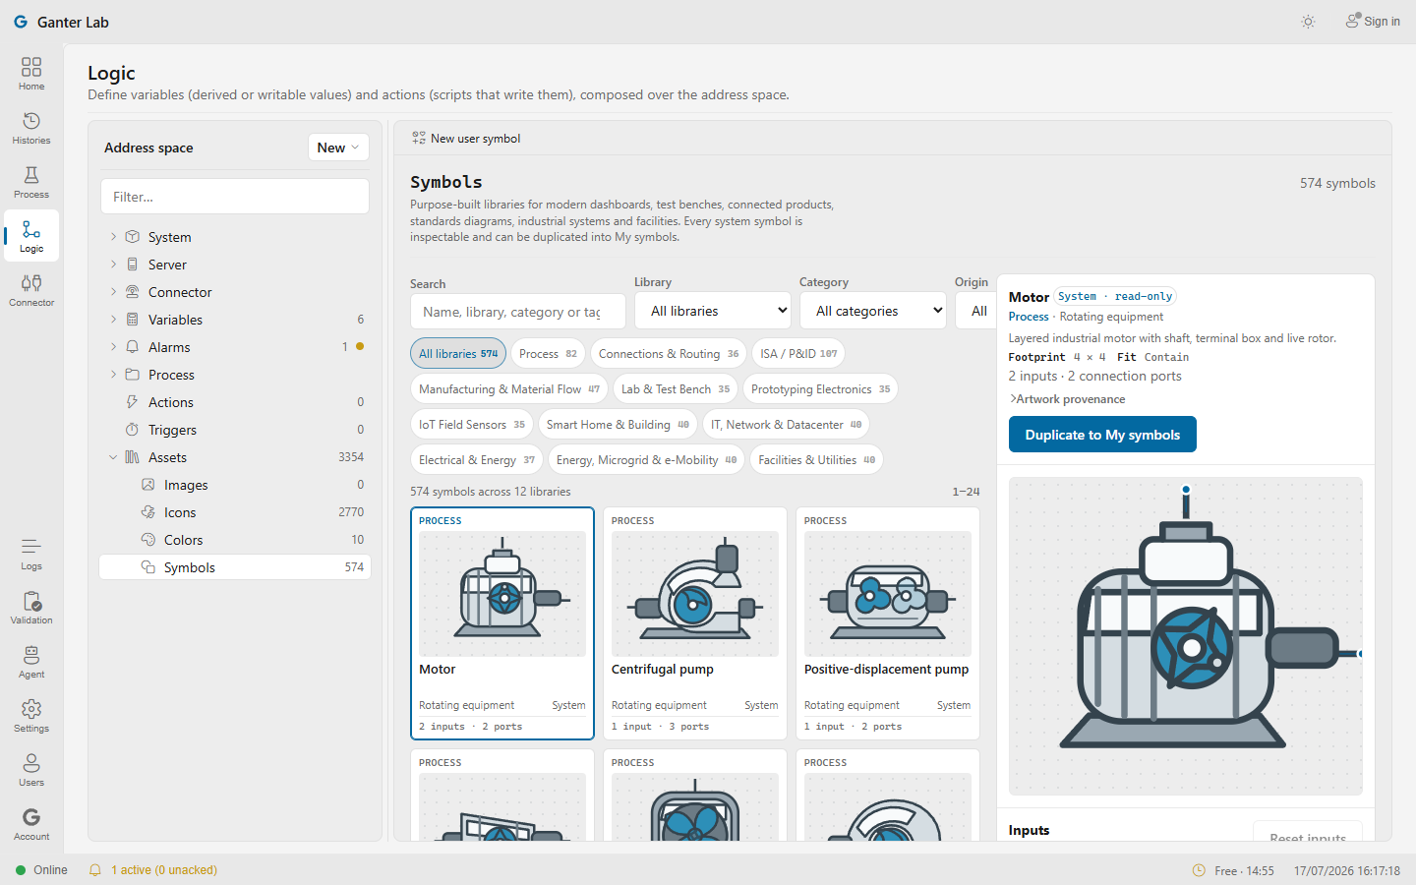Open the Library dropdown 'All libraries'
Viewport: 1416px width, 885px height.
(x=713, y=311)
